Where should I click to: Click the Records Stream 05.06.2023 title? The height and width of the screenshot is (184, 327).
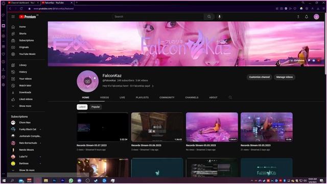pos(146,145)
